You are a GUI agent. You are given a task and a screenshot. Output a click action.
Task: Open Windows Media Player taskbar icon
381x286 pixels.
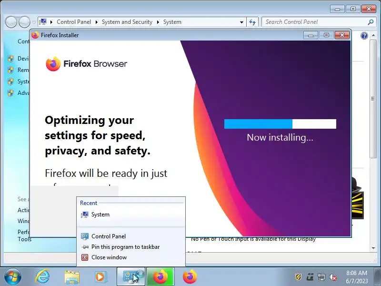[100, 277]
